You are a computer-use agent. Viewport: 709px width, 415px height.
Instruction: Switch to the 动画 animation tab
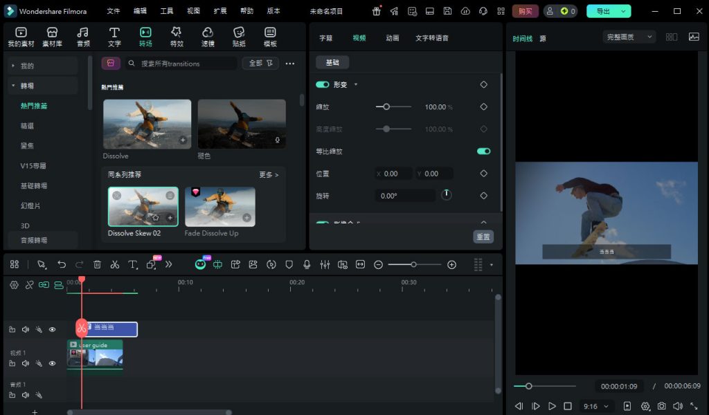[392, 38]
